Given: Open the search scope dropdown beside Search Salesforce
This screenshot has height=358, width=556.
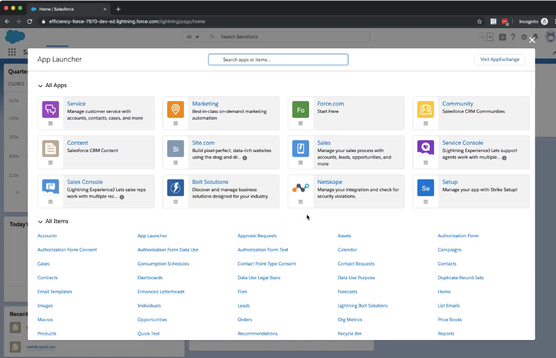Looking at the screenshot, I should (x=193, y=36).
